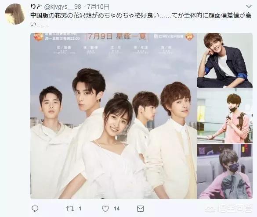Image resolution: width=257 pixels, height=217 pixels.
Task: Like the tweet with heart icon
Action: 105,209
